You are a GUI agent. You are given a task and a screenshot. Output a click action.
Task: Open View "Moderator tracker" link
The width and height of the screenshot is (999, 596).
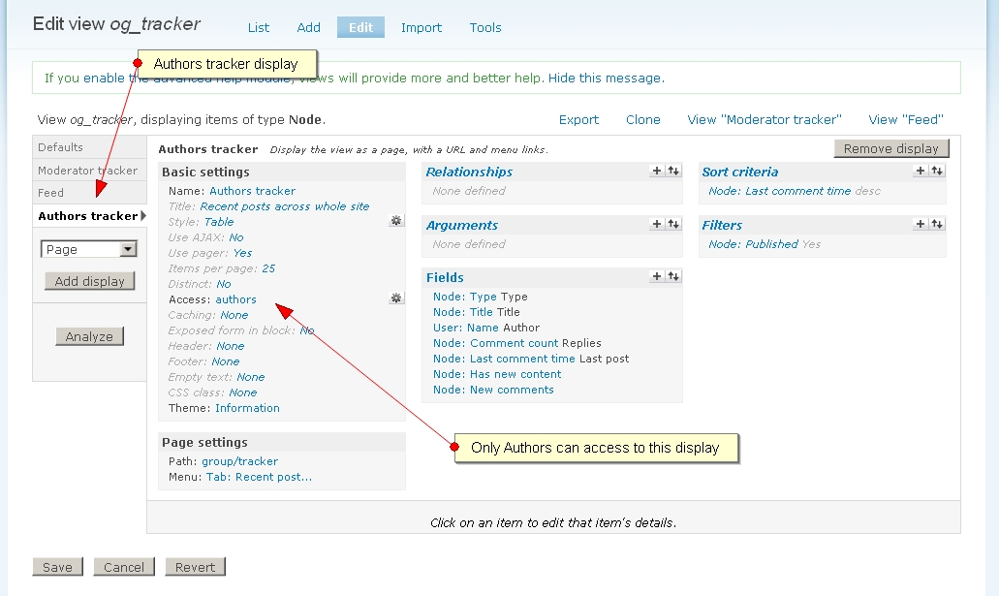[x=765, y=120]
